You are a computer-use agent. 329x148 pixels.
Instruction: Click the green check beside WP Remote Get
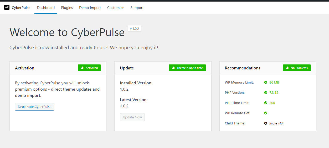pyautogui.click(x=266, y=113)
